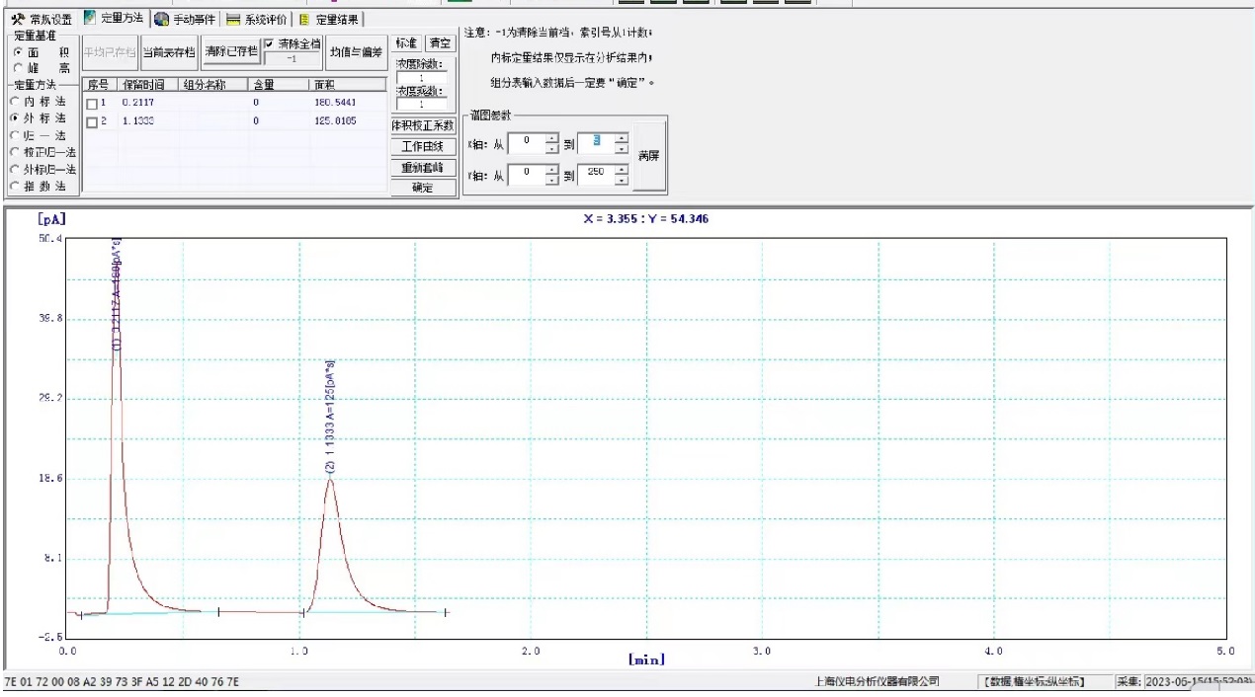Viewport: 1255px width, 697px height.
Task: Focus the 清除全档 index field showing -1
Action: pyautogui.click(x=292, y=59)
